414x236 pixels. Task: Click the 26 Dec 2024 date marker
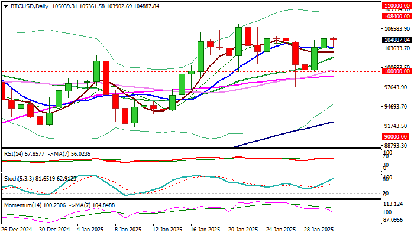17,229
